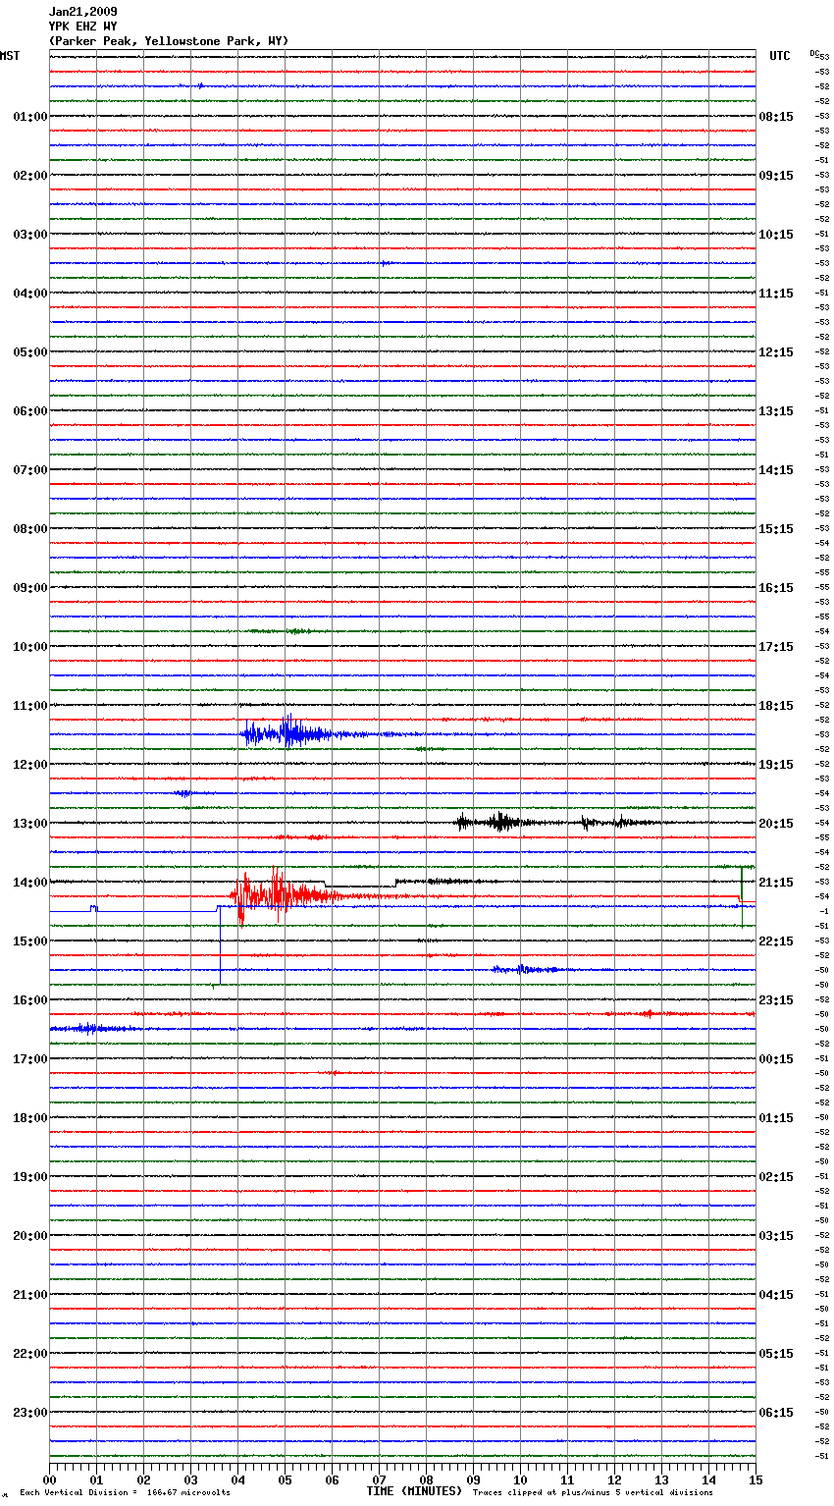Viewport: 834px width, 1506px height.
Task: Click the 21:00 MST time label
Action: click(x=30, y=1295)
